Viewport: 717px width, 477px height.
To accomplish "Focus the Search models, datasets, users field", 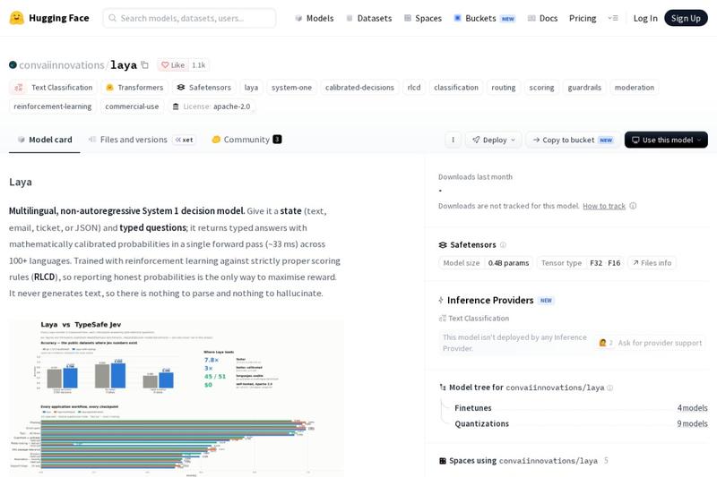I will [189, 18].
